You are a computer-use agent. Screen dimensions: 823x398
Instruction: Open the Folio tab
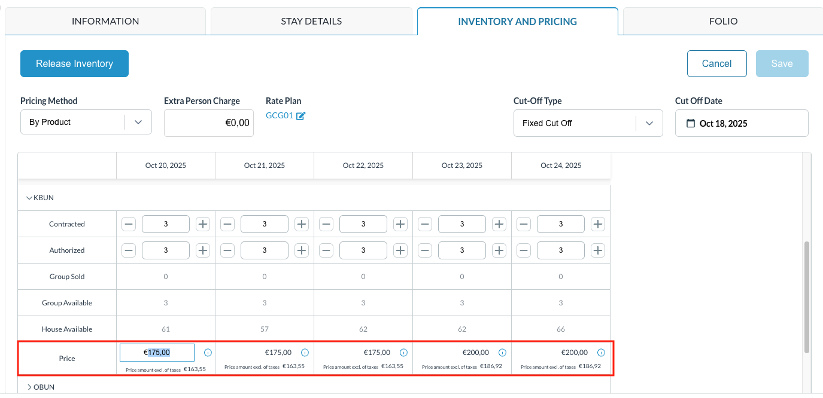pyautogui.click(x=723, y=22)
